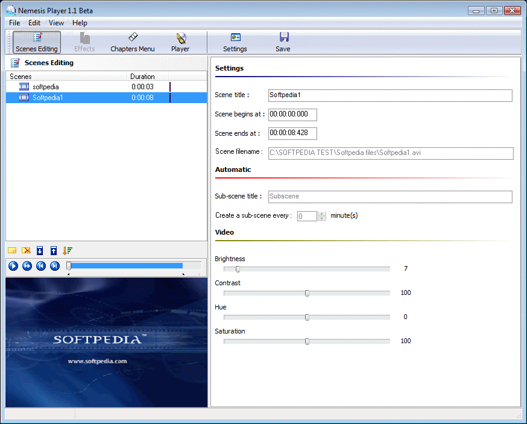Click the Scene title input field
This screenshot has height=424, width=527.
click(390, 95)
